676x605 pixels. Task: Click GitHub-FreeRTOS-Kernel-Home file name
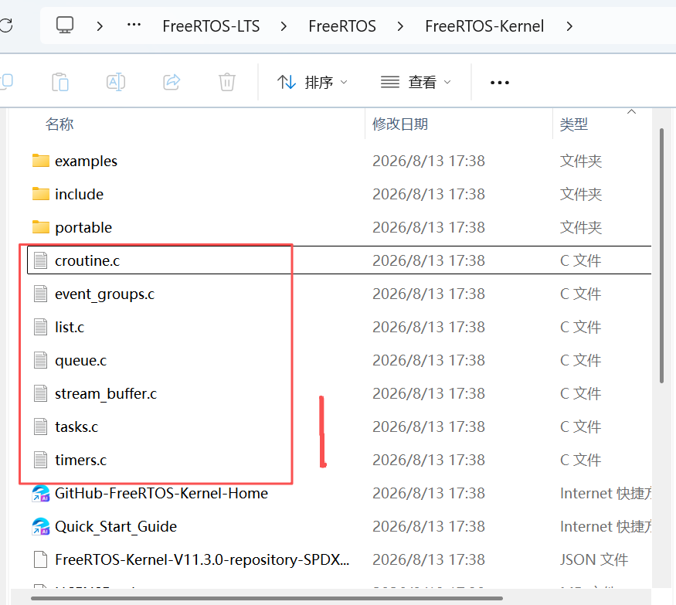pos(161,493)
